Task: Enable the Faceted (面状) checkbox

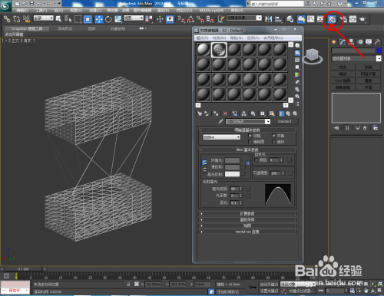Action: [273, 142]
